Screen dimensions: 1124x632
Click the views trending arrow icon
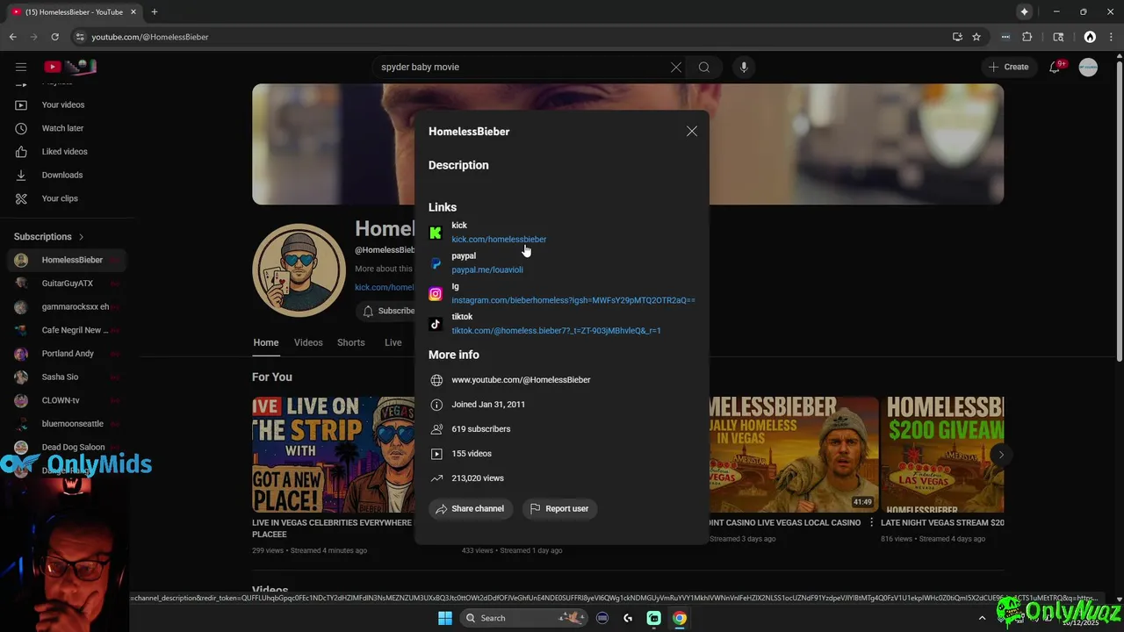(x=436, y=478)
